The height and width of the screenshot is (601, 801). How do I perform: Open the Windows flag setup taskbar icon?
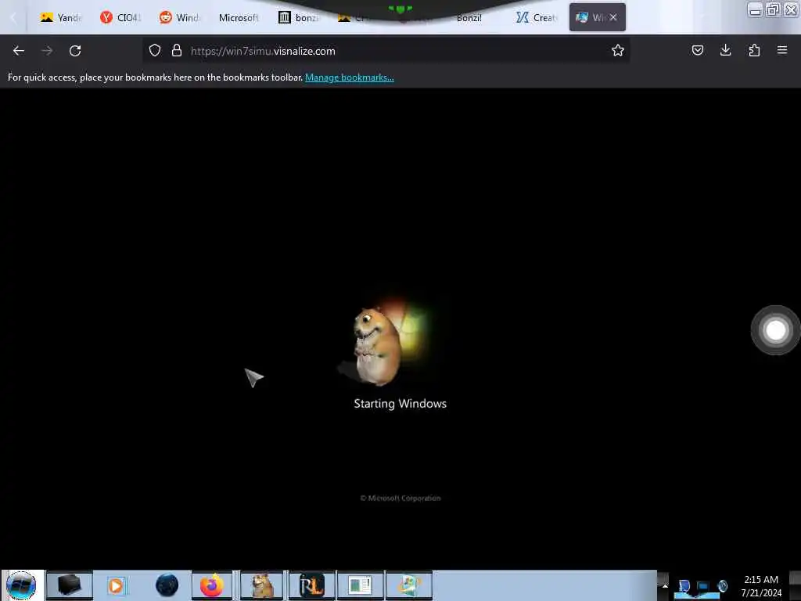point(408,585)
